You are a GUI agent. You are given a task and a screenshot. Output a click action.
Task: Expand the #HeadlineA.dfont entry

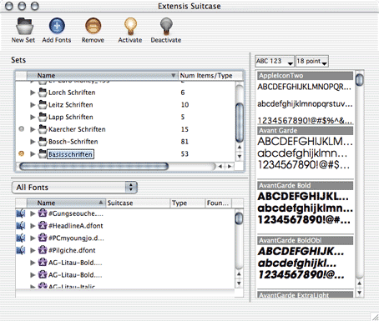[33, 226]
